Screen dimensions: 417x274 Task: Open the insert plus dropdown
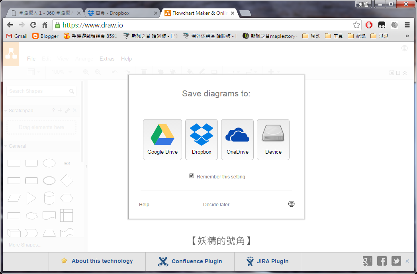(273, 72)
